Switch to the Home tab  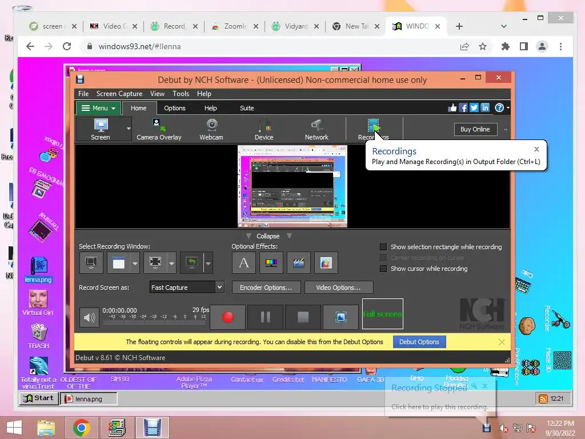click(138, 108)
